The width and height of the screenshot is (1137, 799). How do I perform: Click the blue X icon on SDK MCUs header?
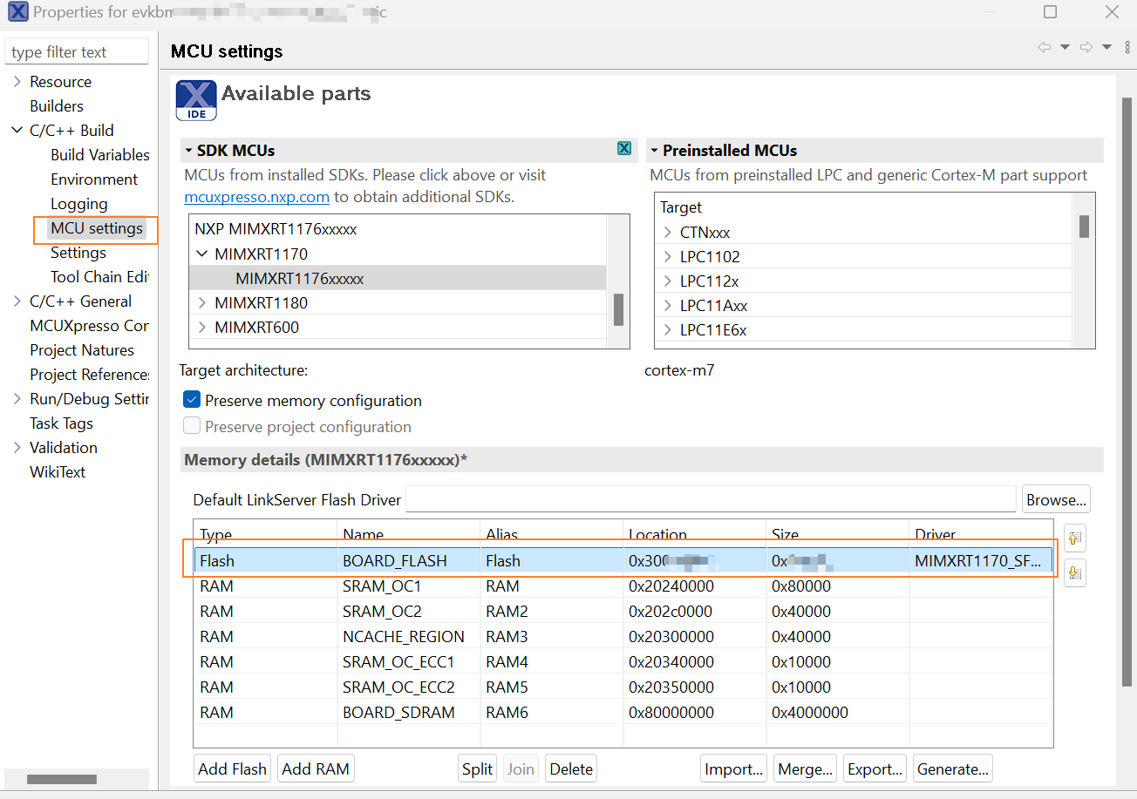coord(623,148)
